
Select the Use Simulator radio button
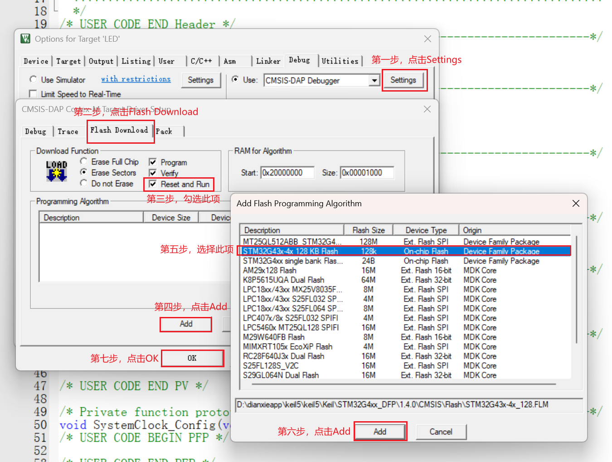33,79
